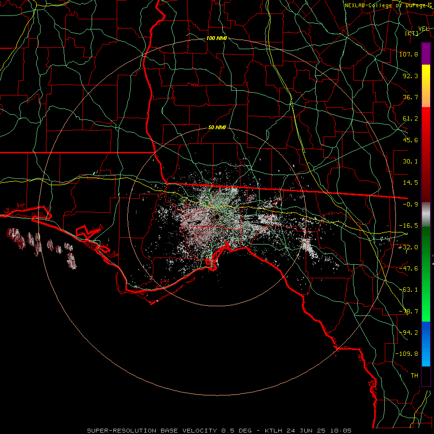Pick the blue segment of the color bar

click(426, 344)
